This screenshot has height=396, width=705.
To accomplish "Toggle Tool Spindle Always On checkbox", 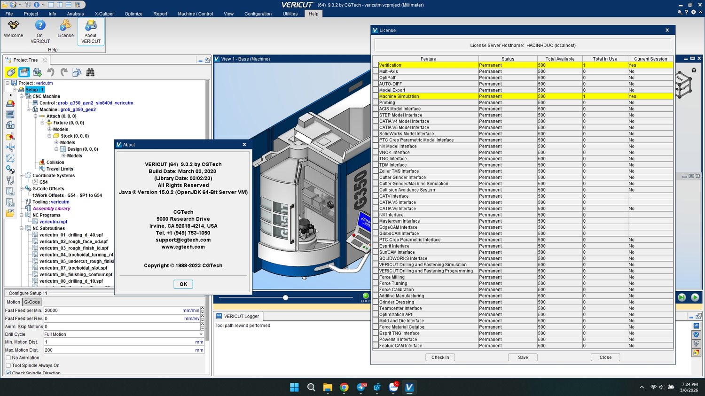I will (x=8, y=365).
